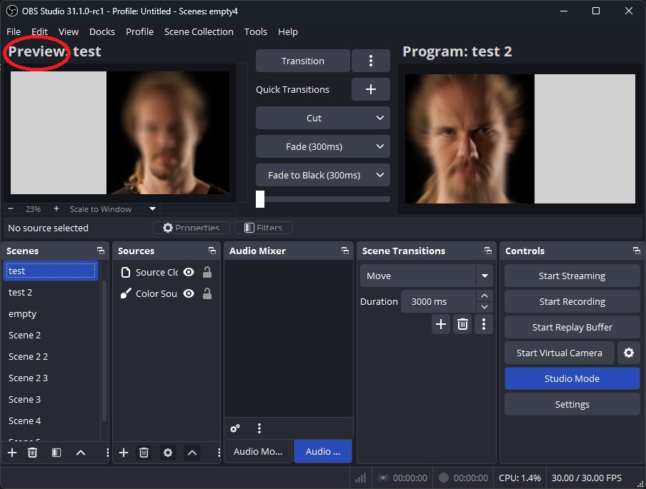Open the View menu

(x=69, y=31)
